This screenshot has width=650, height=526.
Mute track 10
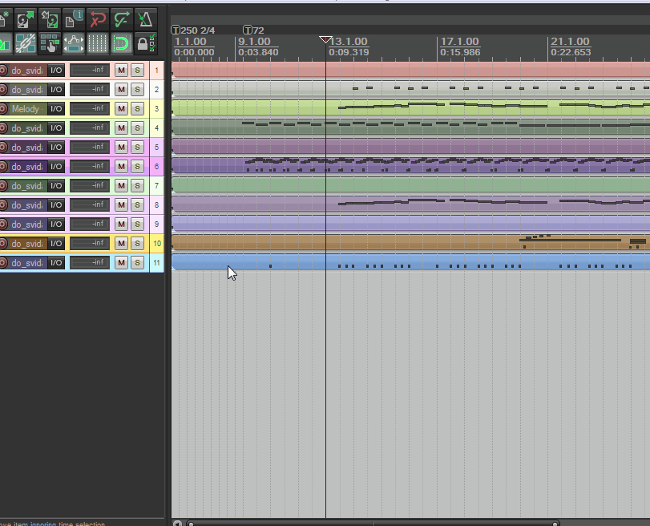121,244
